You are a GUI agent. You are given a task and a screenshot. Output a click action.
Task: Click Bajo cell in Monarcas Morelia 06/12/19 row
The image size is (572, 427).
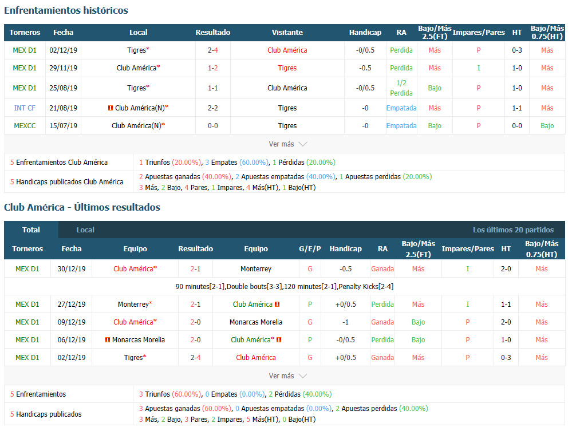click(418, 340)
